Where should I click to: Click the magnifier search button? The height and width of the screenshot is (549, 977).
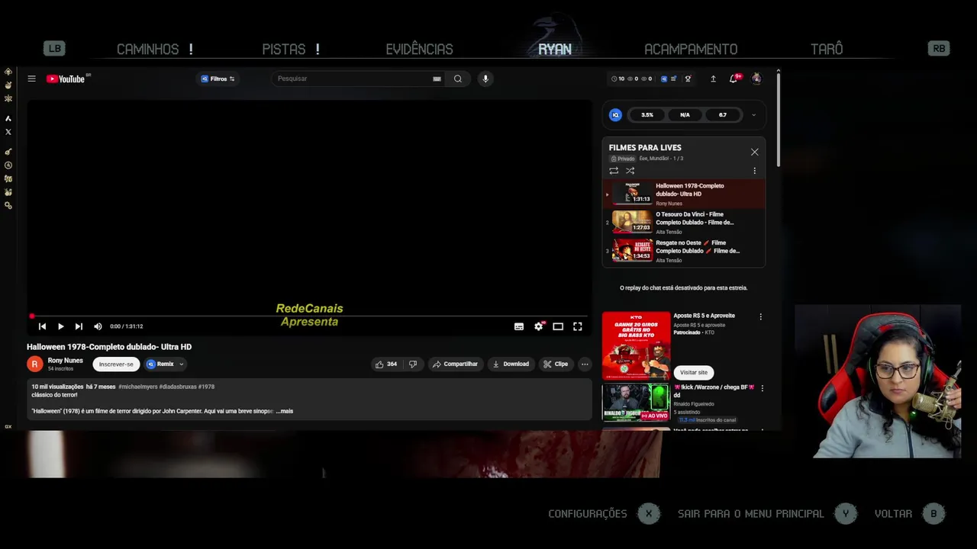coord(457,79)
